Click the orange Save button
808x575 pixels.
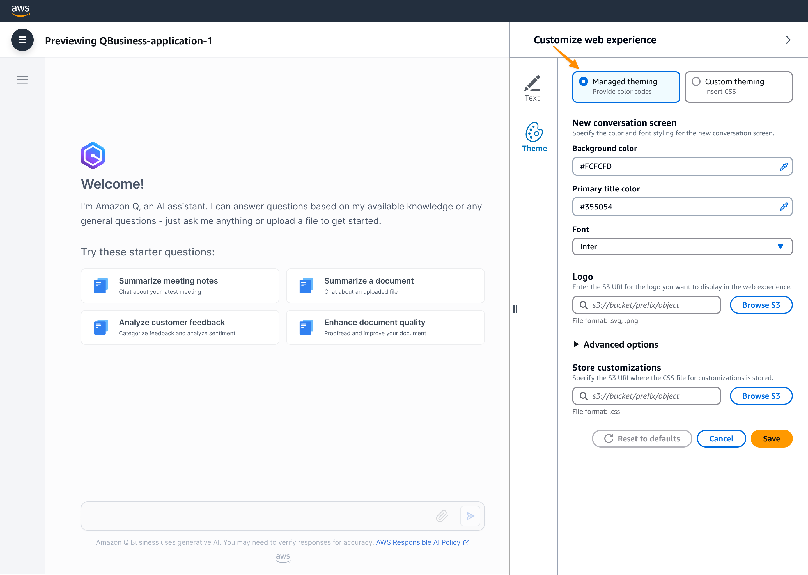click(771, 439)
